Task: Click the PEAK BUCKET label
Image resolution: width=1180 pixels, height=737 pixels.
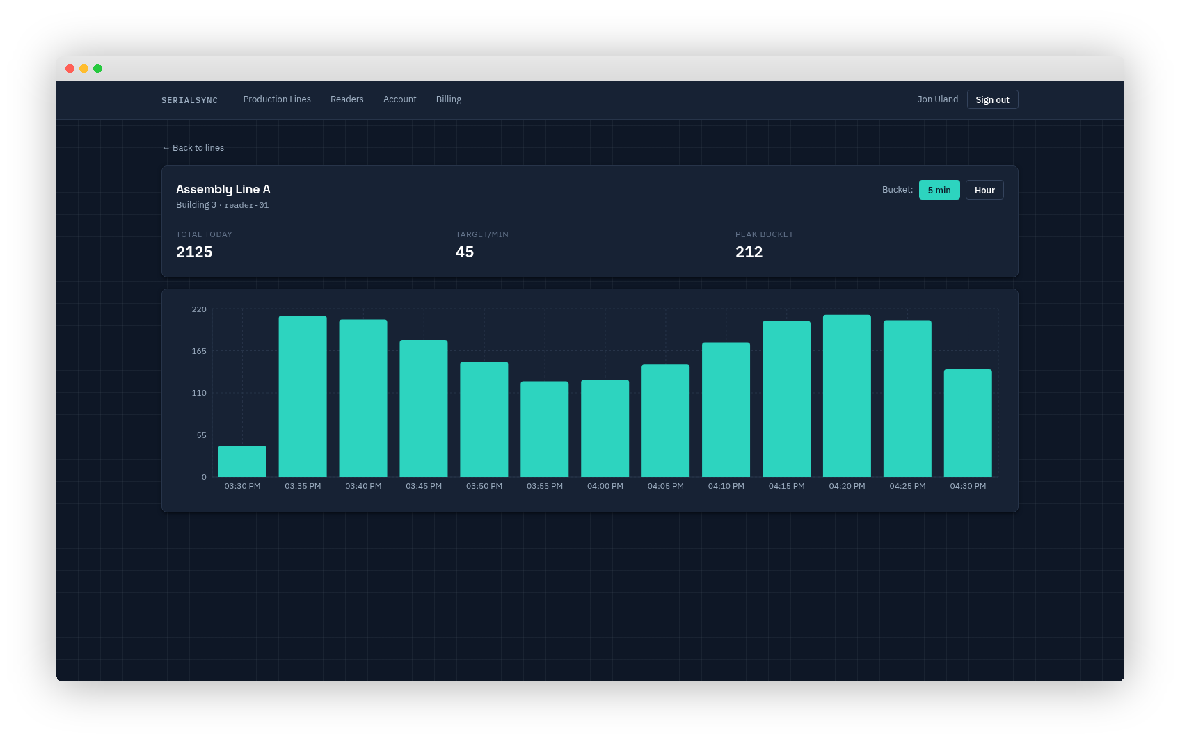Action: click(x=764, y=234)
